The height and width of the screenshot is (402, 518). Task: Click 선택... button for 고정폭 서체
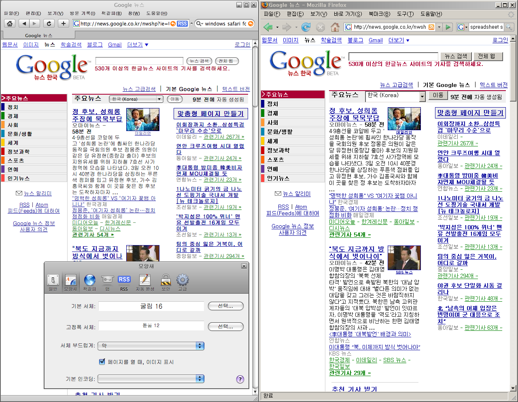pos(225,326)
